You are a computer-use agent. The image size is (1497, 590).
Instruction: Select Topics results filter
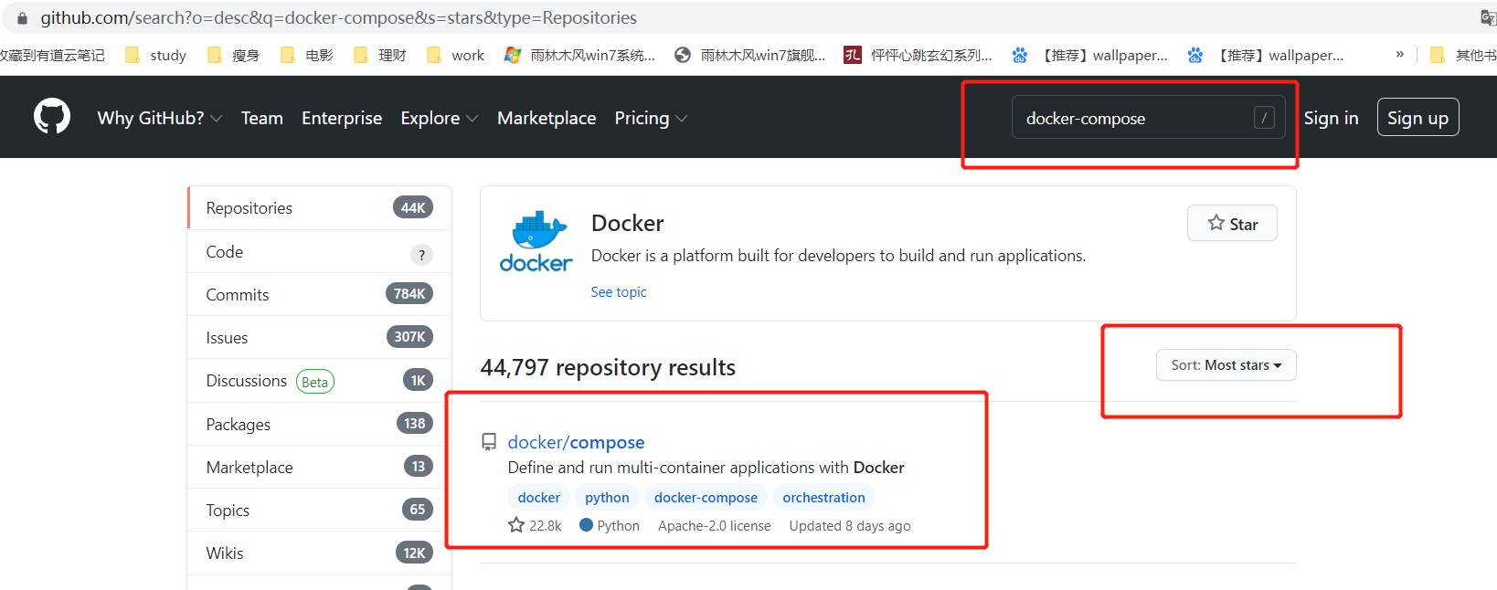[x=320, y=510]
